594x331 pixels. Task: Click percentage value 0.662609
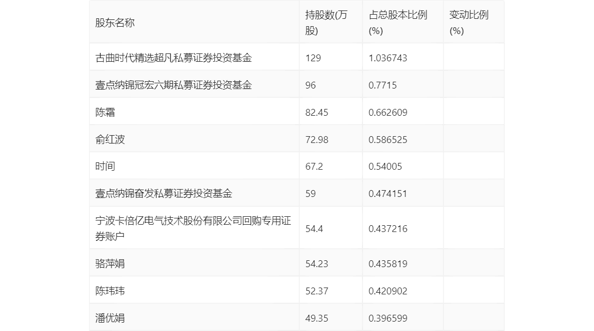coord(388,113)
